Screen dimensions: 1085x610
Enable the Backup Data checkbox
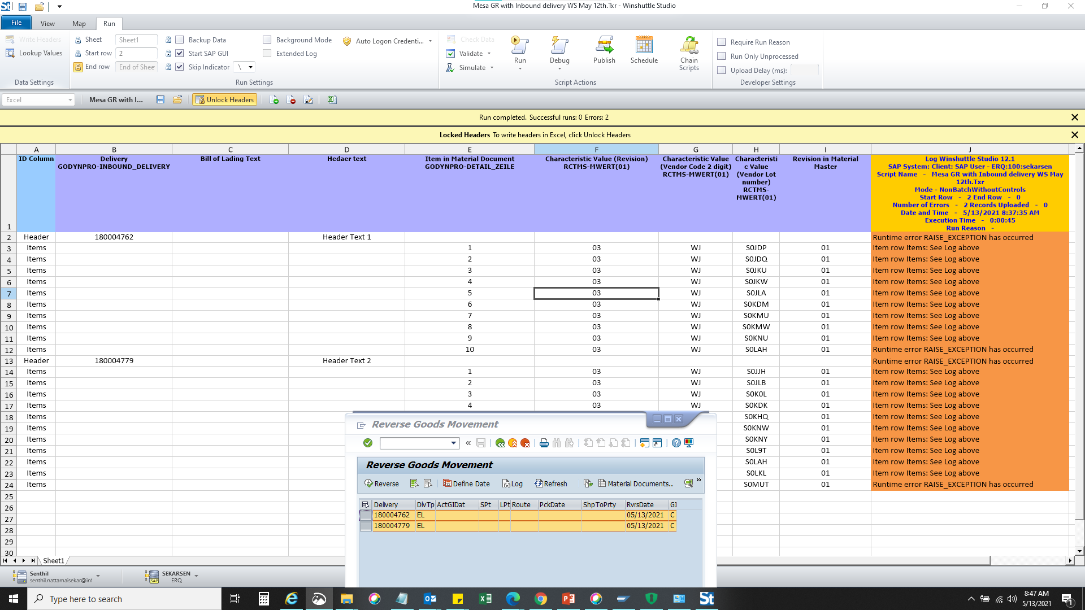click(x=180, y=40)
